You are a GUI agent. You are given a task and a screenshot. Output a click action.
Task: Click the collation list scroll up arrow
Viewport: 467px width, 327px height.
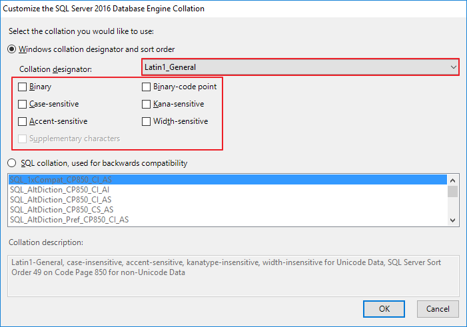click(x=453, y=180)
